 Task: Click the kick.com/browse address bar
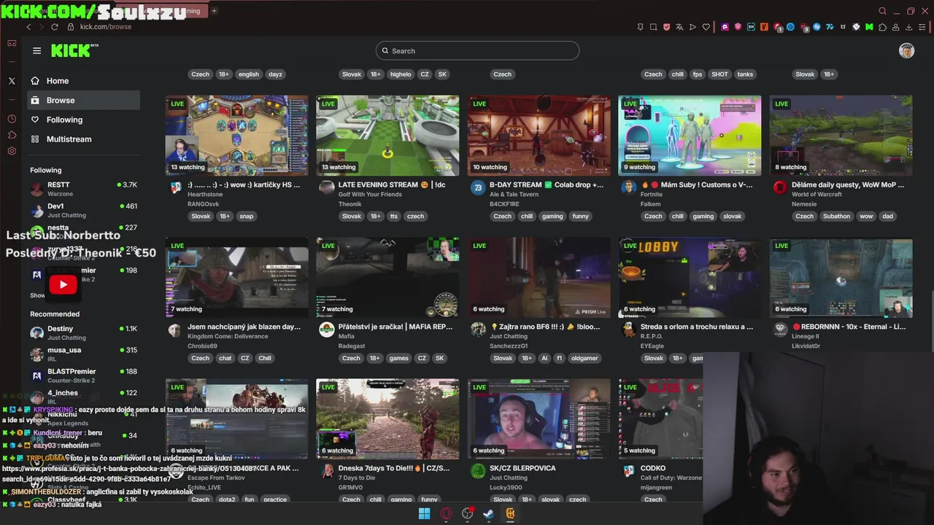105,27
